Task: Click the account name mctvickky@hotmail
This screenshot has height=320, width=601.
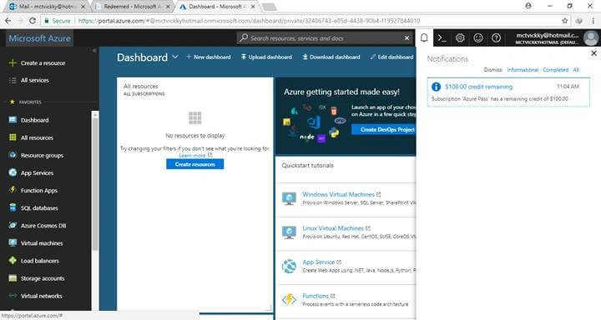Action: 548,35
